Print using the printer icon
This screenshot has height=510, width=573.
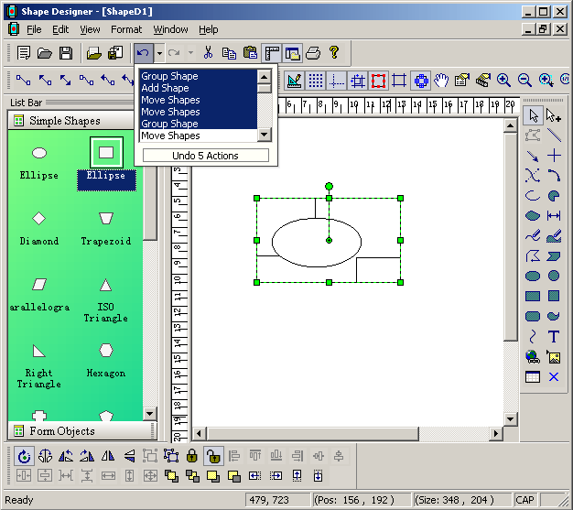tap(313, 53)
